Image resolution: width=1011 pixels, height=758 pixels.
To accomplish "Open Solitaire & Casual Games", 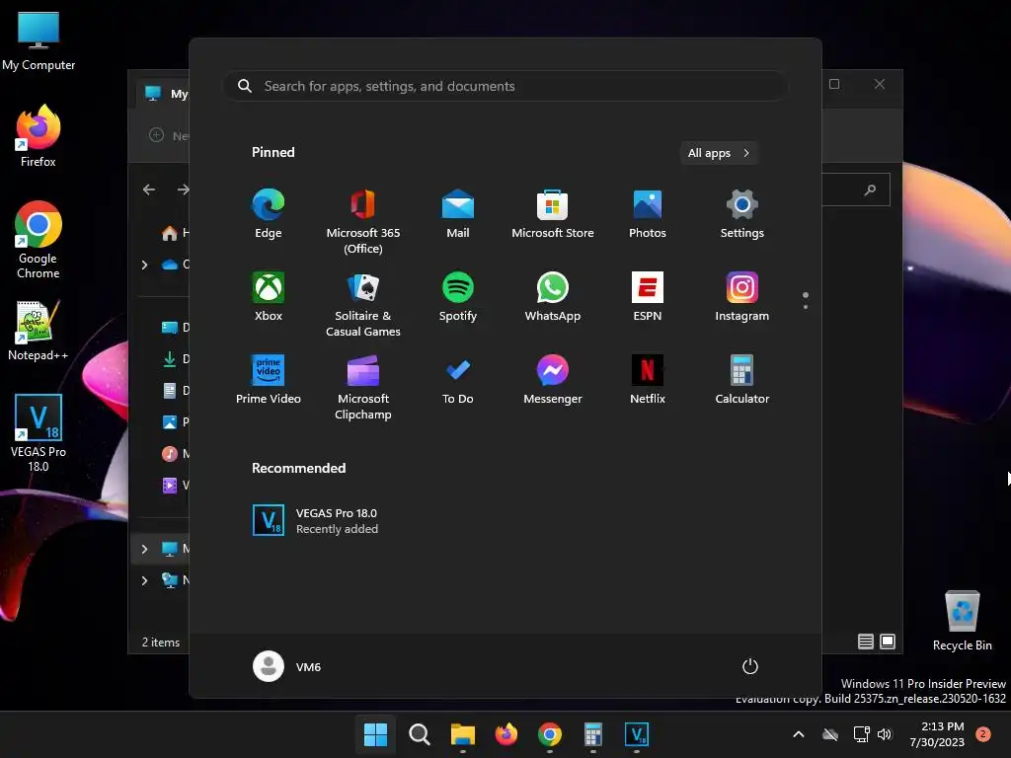I will [x=363, y=304].
